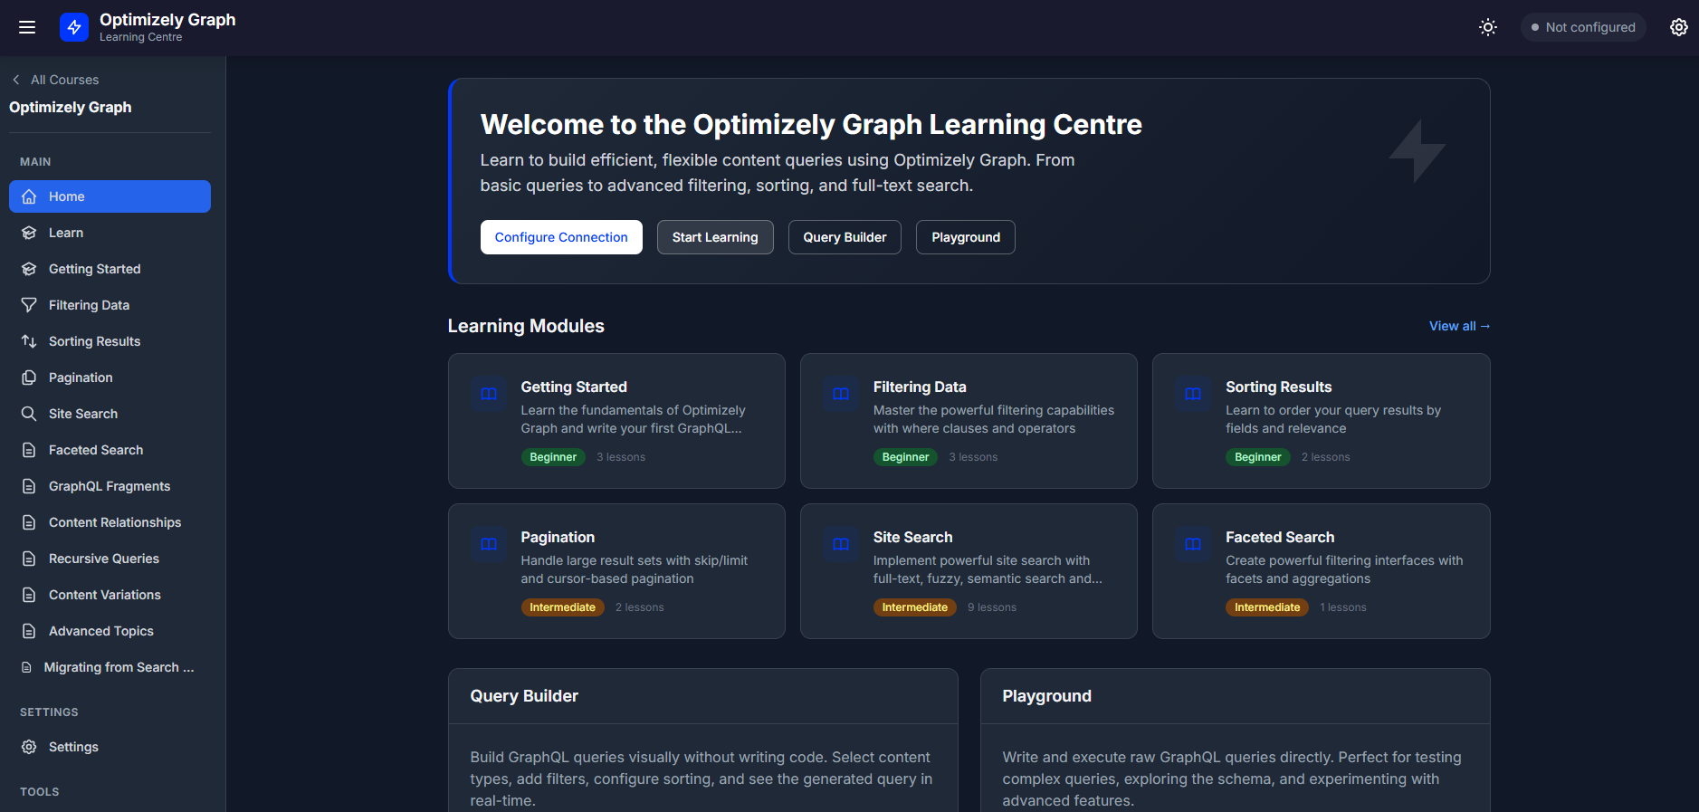
Task: Click the Settings cog in sidebar
Action: click(x=29, y=747)
